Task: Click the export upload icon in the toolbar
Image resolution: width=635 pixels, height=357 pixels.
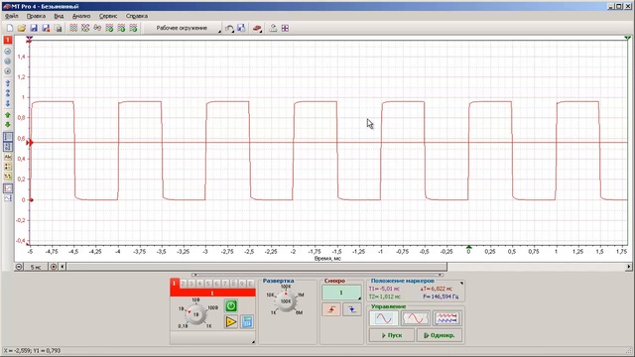Action: (273, 28)
